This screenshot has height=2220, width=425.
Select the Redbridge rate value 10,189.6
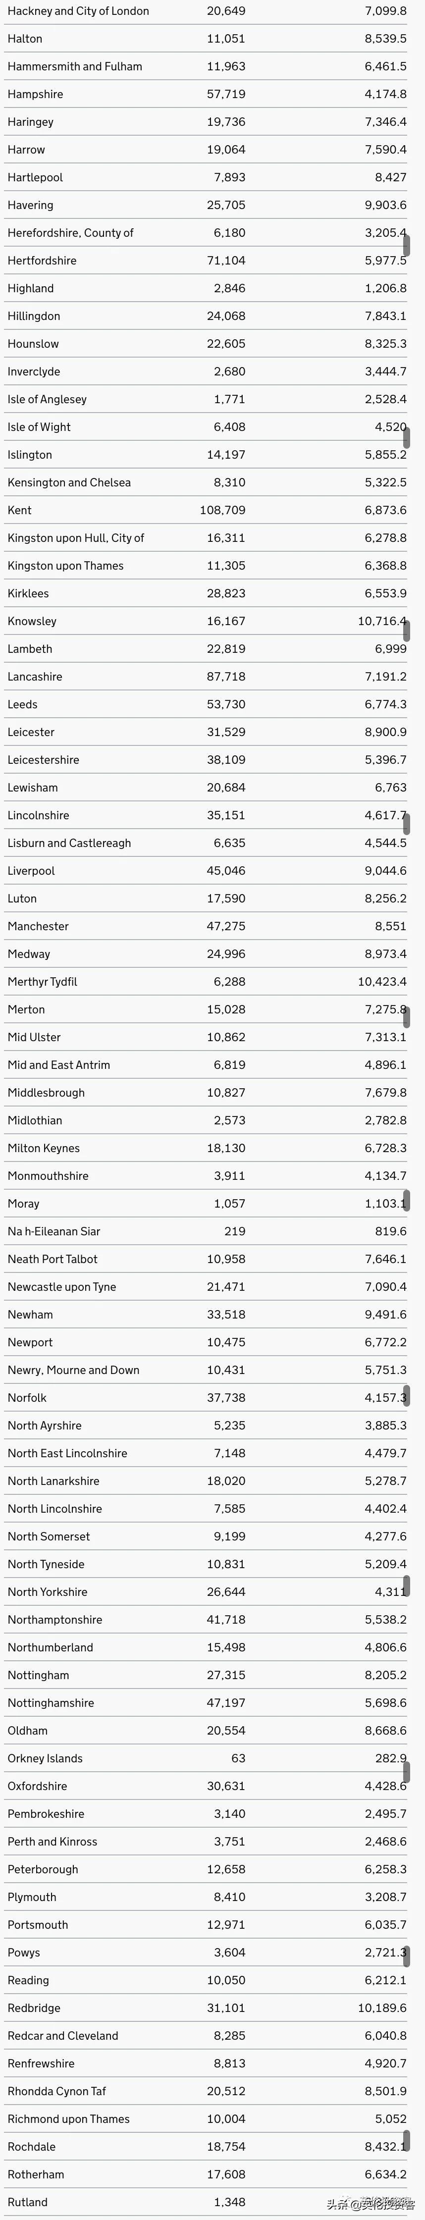pos(382,2008)
